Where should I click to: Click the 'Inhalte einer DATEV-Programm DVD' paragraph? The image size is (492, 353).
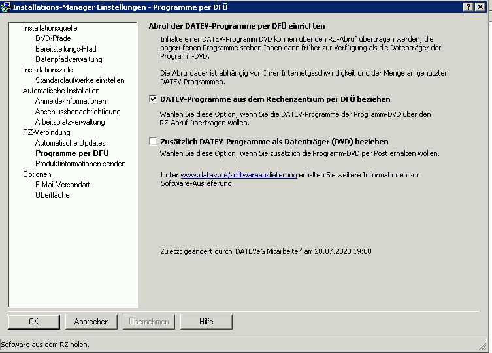(301, 48)
